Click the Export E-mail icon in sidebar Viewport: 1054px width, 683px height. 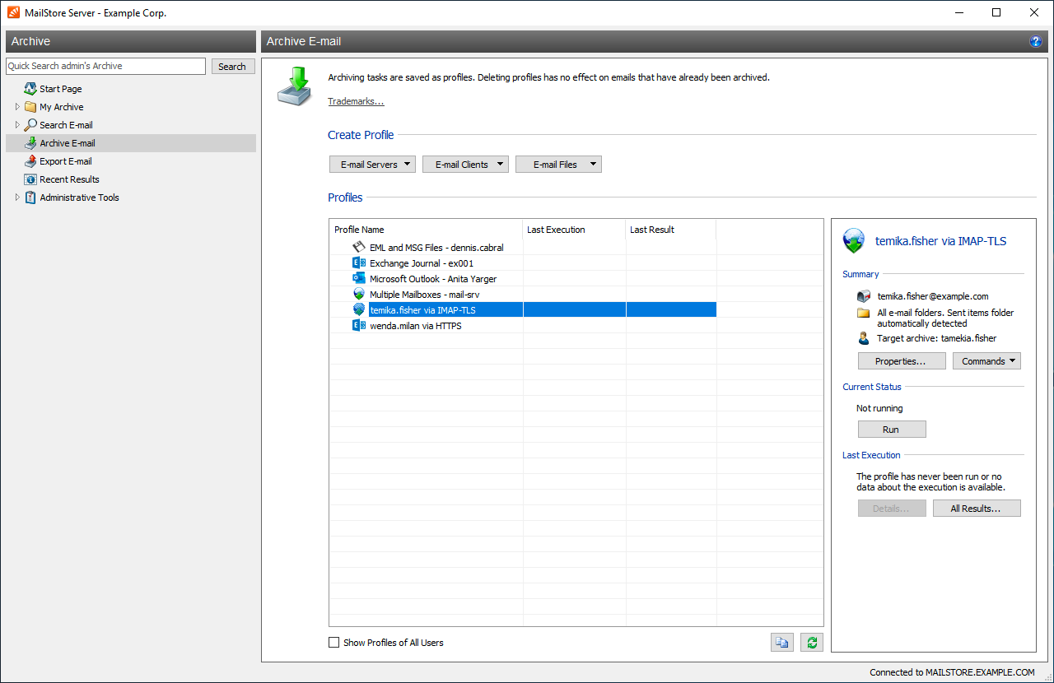[x=30, y=161]
